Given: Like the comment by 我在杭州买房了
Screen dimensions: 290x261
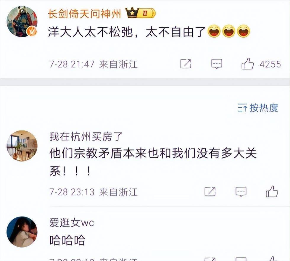Looking at the screenshot, I should [272, 191].
